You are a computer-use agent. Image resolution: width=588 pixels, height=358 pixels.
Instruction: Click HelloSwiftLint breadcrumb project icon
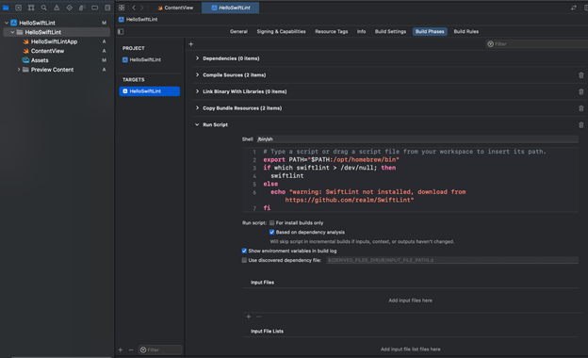122,19
